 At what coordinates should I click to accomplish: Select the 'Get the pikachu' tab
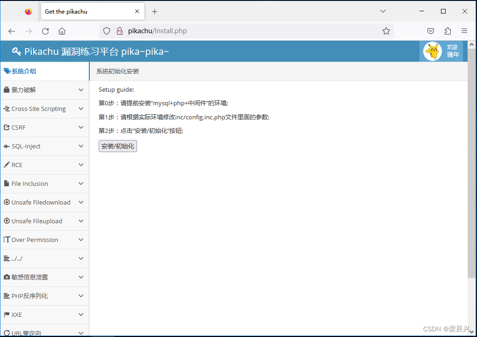[93, 12]
